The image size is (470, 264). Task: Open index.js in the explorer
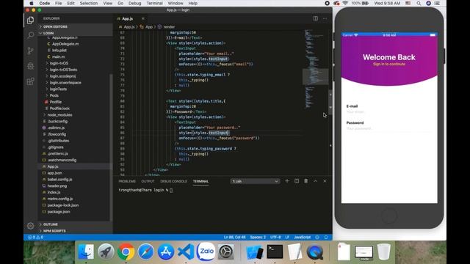pos(54,192)
